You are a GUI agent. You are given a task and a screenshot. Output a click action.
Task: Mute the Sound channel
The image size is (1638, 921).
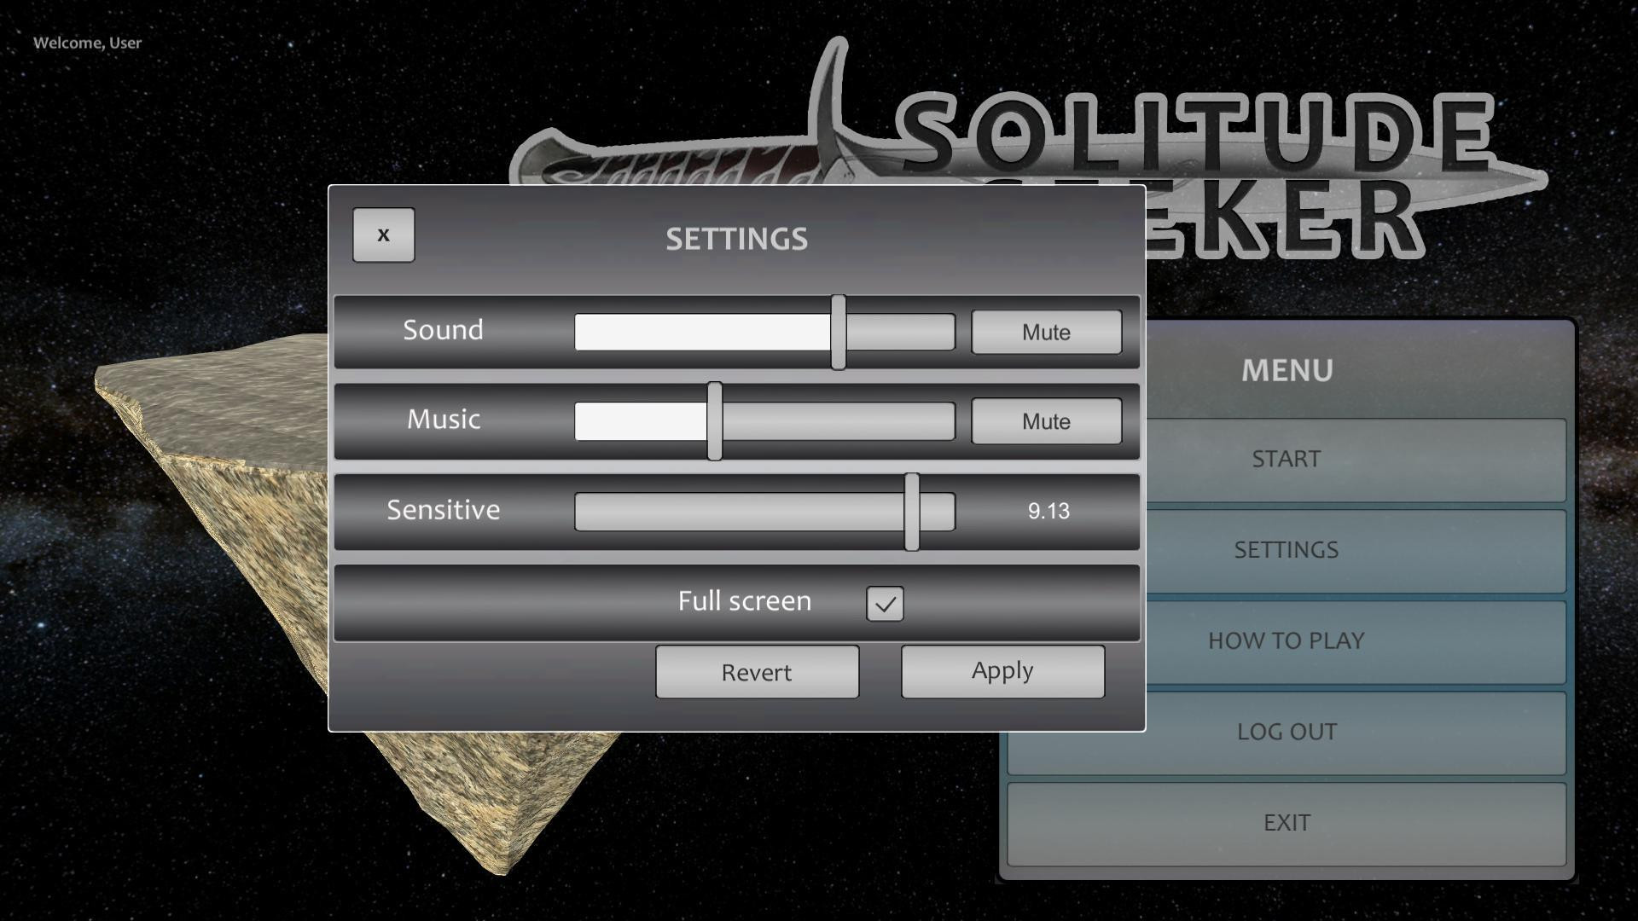point(1046,332)
